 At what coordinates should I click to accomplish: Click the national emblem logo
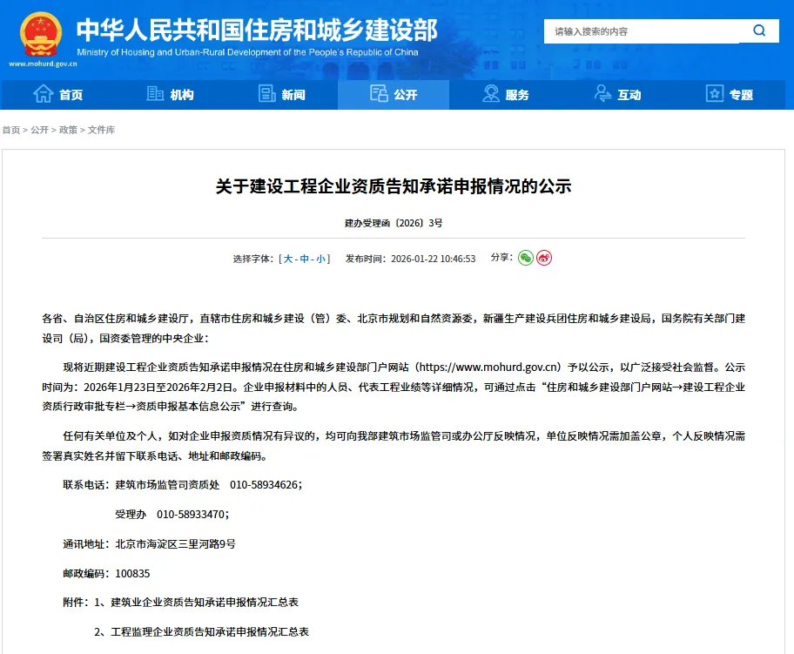tap(41, 34)
